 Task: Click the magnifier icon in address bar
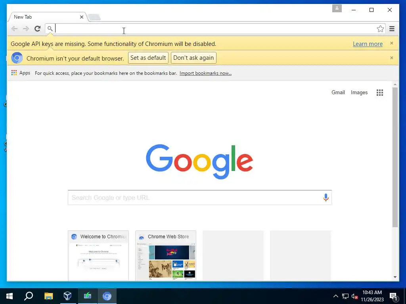(x=50, y=28)
